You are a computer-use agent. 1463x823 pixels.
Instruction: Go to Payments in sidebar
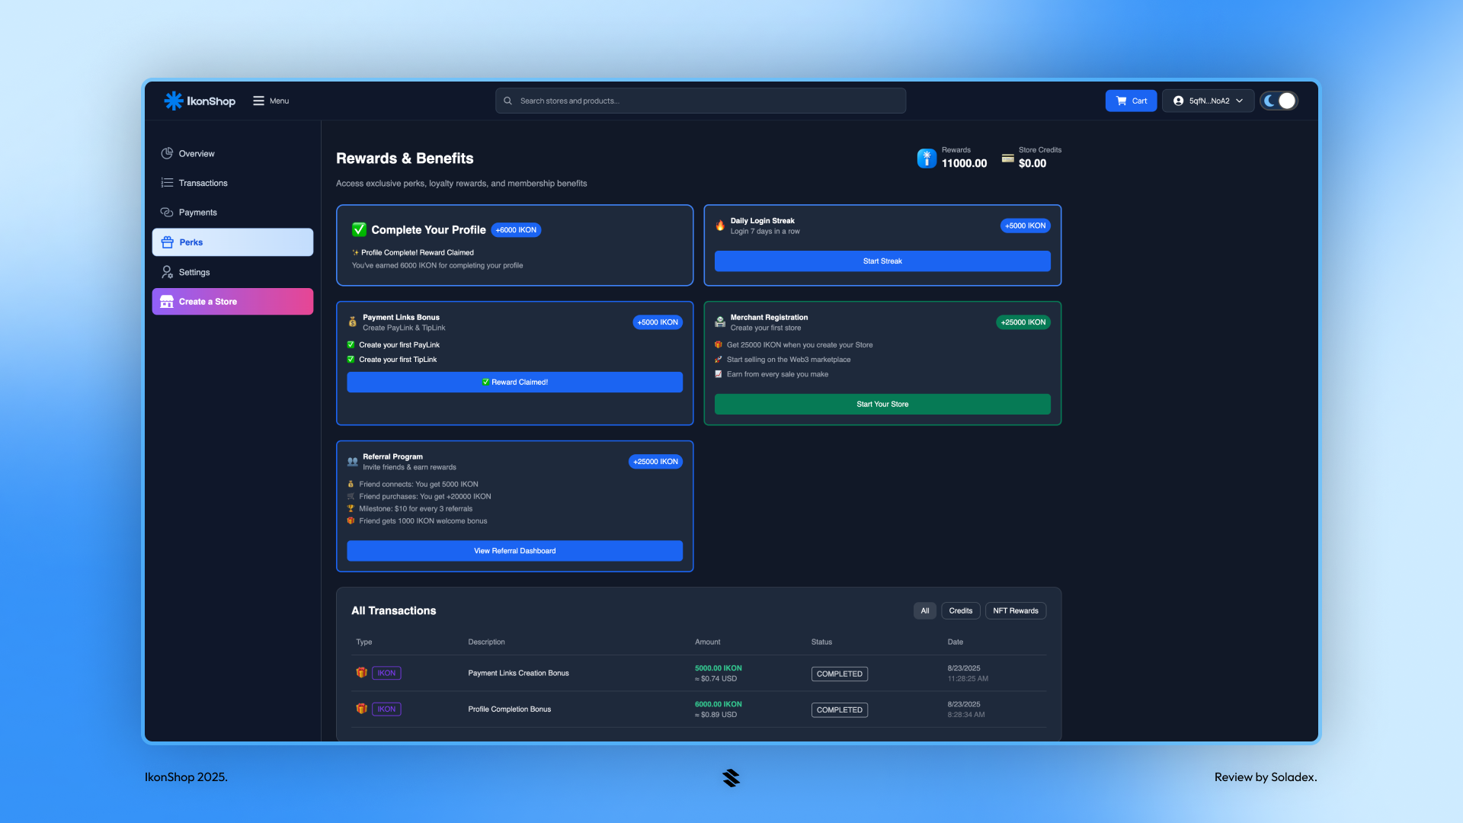(x=232, y=213)
